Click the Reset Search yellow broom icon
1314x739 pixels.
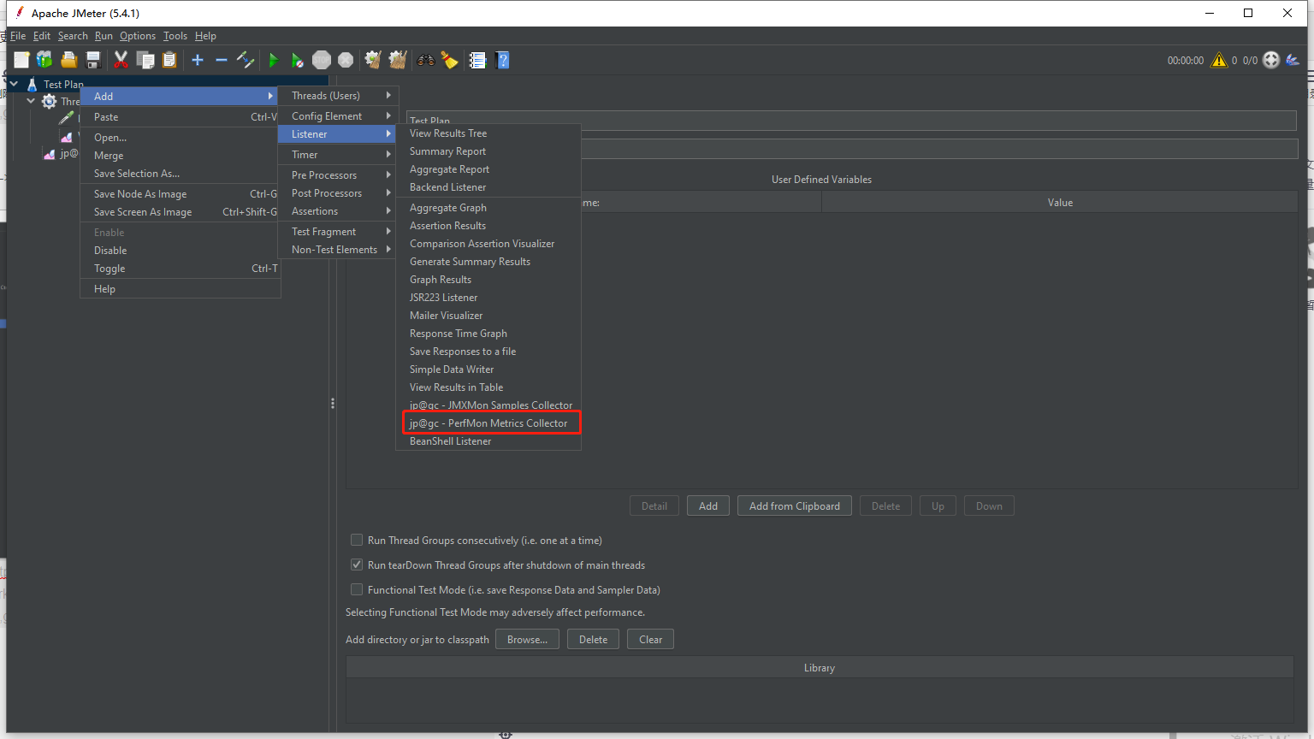pos(449,60)
